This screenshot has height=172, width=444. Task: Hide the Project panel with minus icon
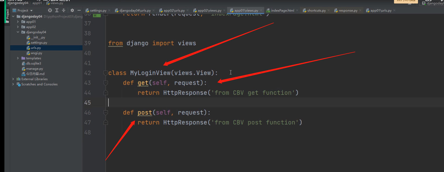point(79,10)
